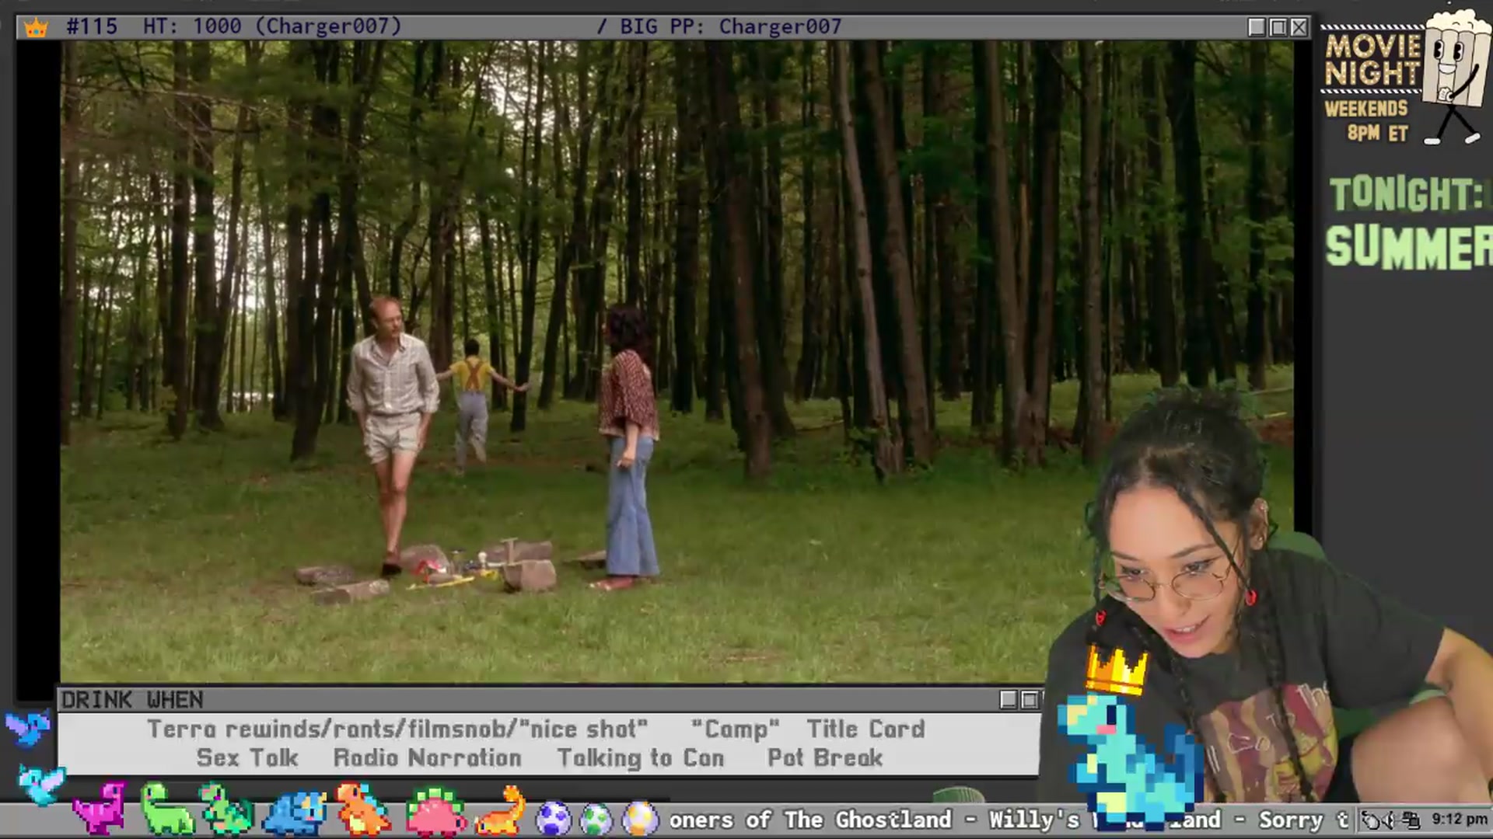This screenshot has width=1493, height=839.
Task: Click the magenta T-rex dinosaur sprite
Action: pyautogui.click(x=100, y=808)
